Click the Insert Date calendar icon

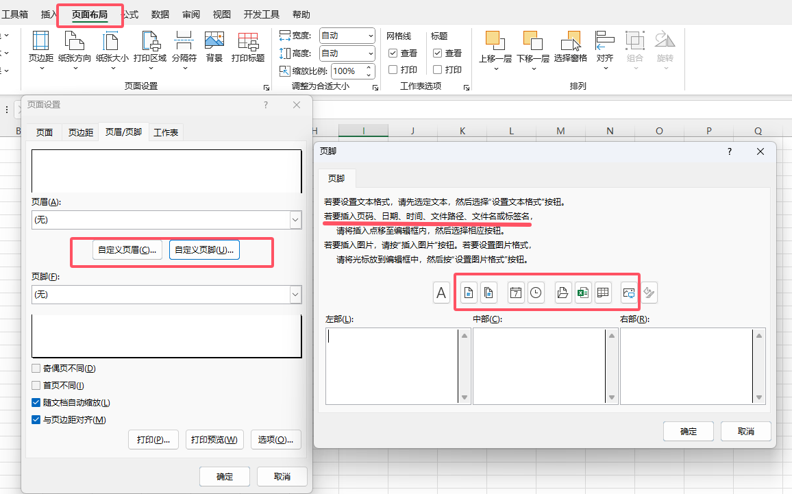[516, 293]
